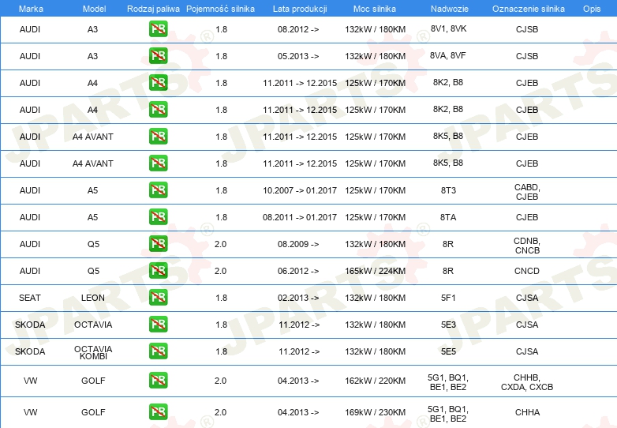
Task: Click the body code 5E5
Action: (448, 351)
